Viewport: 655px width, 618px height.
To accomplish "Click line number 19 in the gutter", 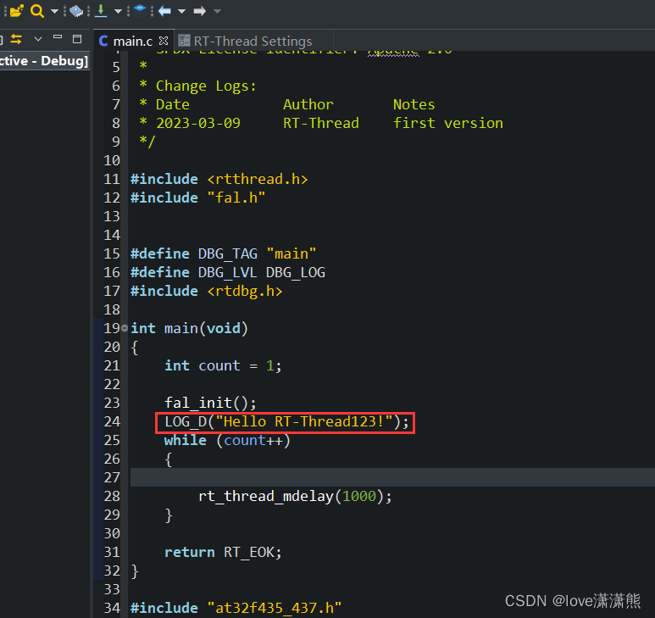I will tap(112, 328).
